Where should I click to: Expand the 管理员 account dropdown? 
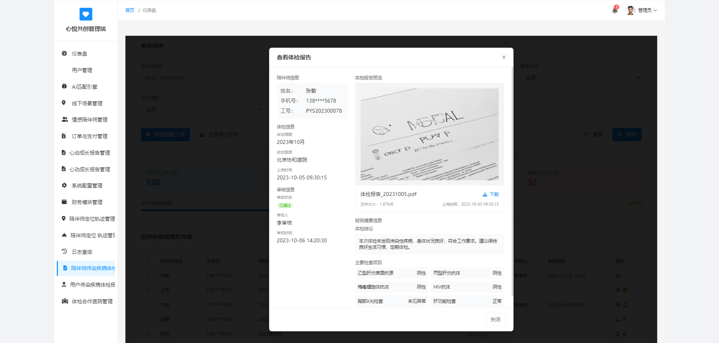pyautogui.click(x=647, y=10)
